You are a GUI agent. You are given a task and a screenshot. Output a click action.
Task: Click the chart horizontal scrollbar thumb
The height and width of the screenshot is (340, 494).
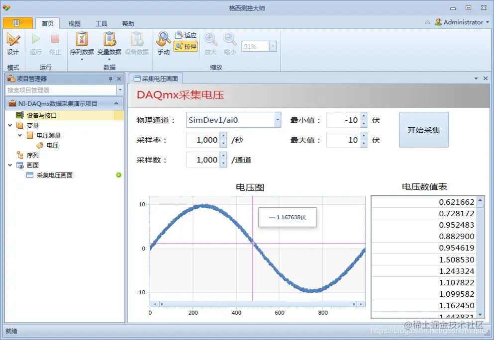pyautogui.click(x=258, y=304)
